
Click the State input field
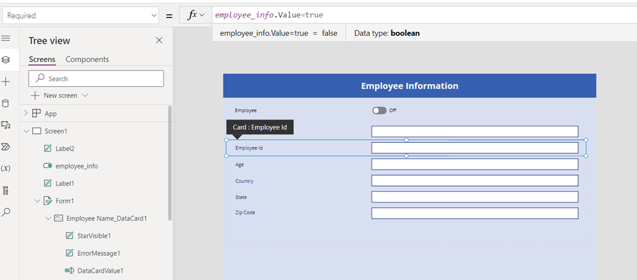coord(474,197)
